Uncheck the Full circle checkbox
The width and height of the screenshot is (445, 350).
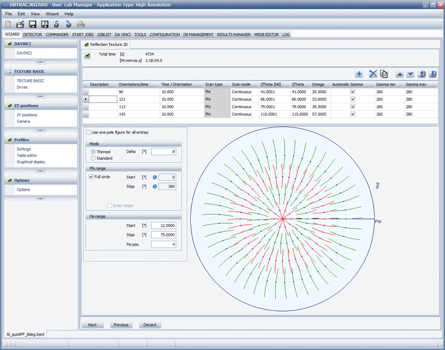(x=91, y=177)
